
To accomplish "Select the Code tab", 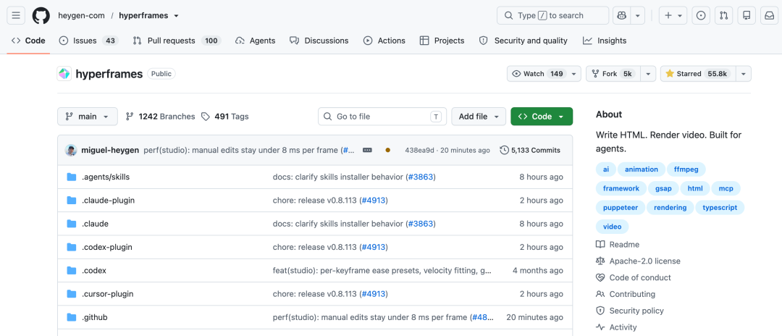I will click(28, 41).
